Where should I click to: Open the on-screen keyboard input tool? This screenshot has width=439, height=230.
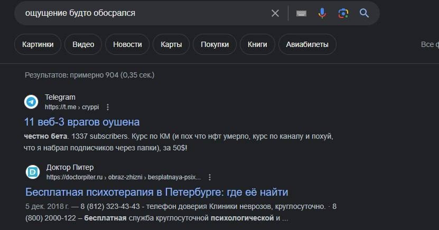(x=301, y=13)
